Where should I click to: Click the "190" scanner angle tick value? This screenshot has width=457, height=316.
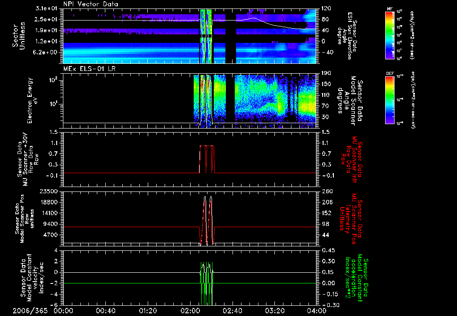pos(326,73)
